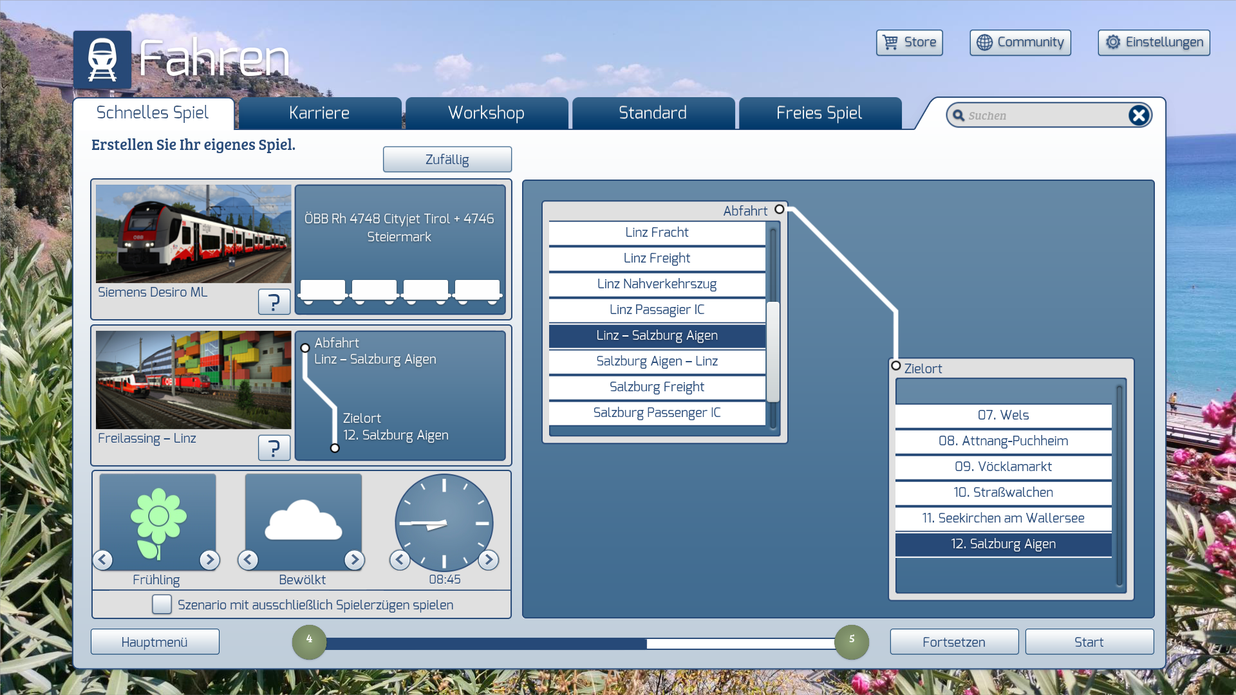Image resolution: width=1236 pixels, height=695 pixels.
Task: Click the Zielort route node marker
Action: (x=895, y=366)
